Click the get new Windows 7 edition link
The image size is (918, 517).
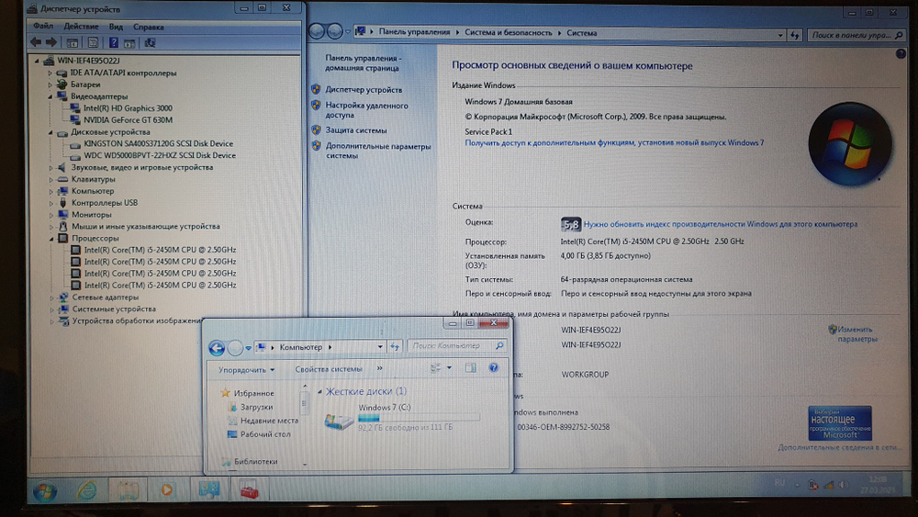614,143
